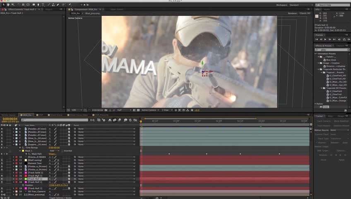Open the Active Camera view dropdown
The width and height of the screenshot is (351, 199).
point(150,110)
